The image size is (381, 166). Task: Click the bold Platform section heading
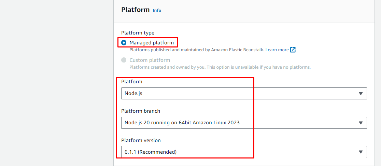135,10
